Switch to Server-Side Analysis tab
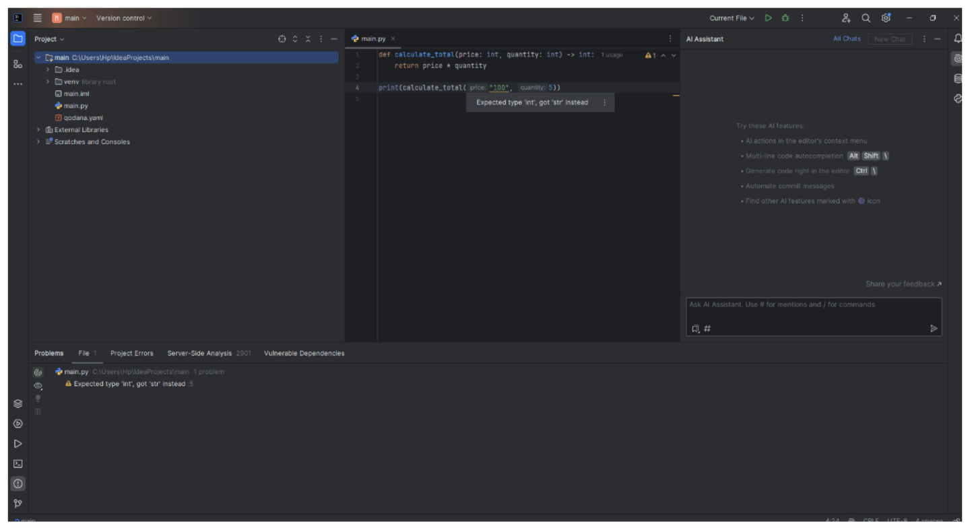The image size is (970, 530). coord(209,354)
